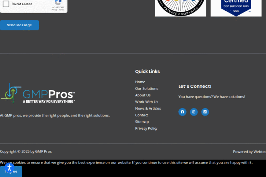Screen dimensions: 266x177
Task: Go to Home in Quick Links
Action: coord(140,82)
